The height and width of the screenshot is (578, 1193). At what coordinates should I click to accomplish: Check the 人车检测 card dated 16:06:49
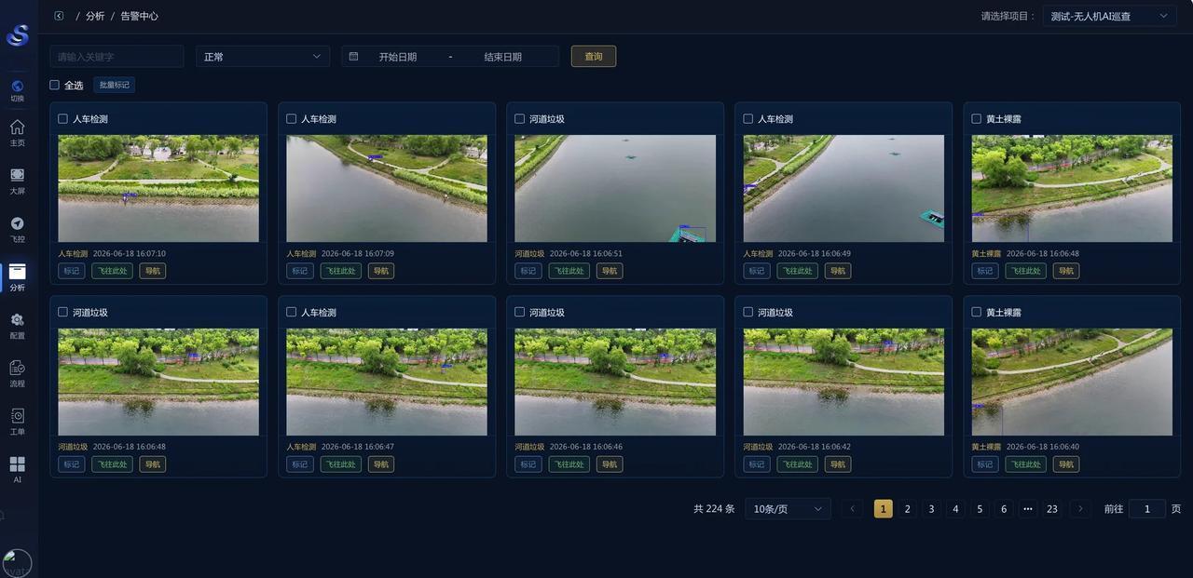click(x=747, y=119)
